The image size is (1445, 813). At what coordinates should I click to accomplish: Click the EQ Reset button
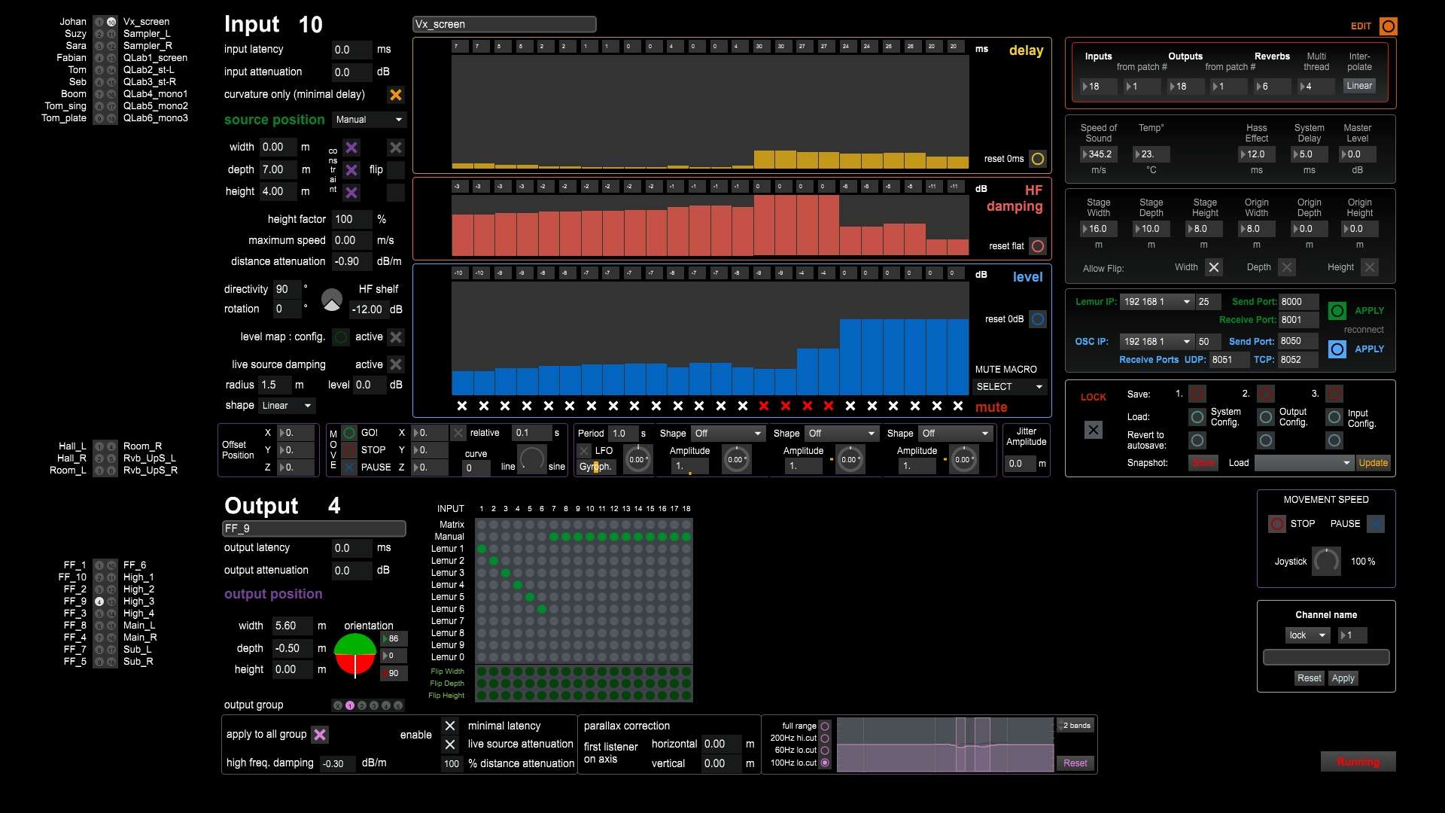[x=1075, y=763]
